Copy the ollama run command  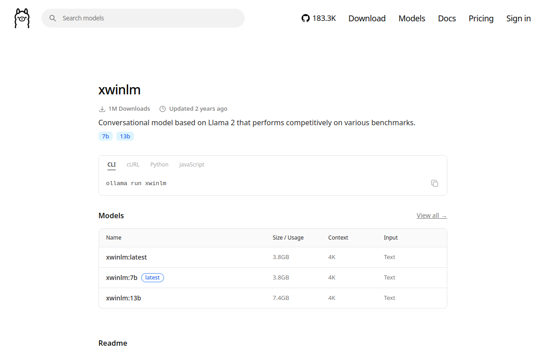[x=435, y=183]
